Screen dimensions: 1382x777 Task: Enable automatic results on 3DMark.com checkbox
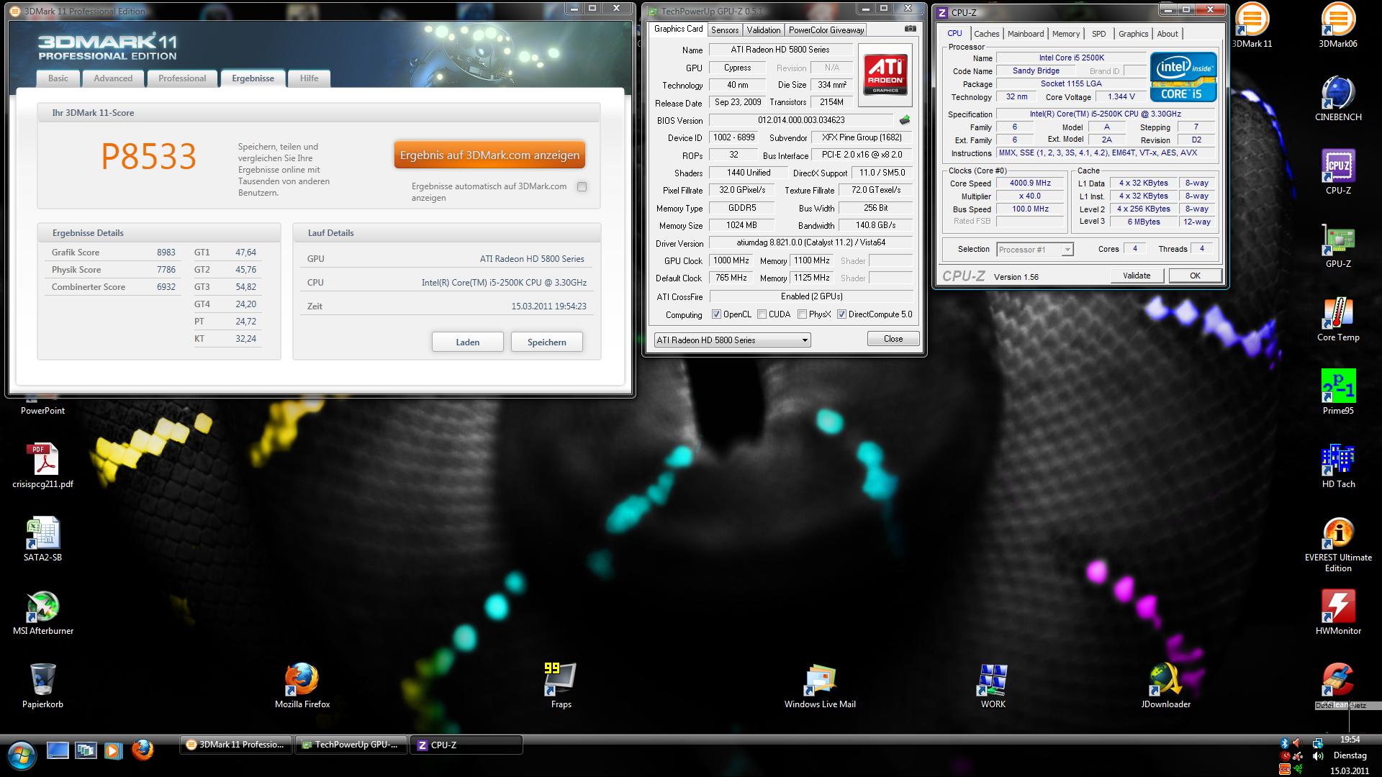click(x=582, y=187)
